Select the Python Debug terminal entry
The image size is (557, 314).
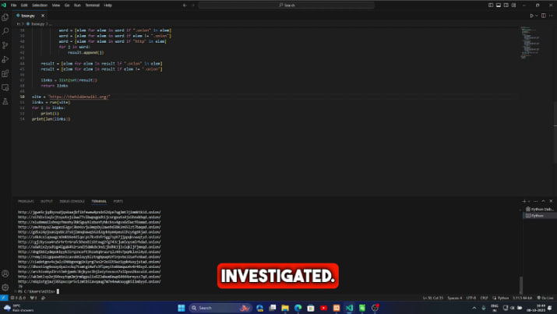[x=540, y=210]
